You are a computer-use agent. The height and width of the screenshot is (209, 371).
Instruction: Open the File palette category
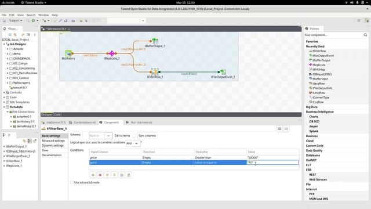tap(308, 185)
